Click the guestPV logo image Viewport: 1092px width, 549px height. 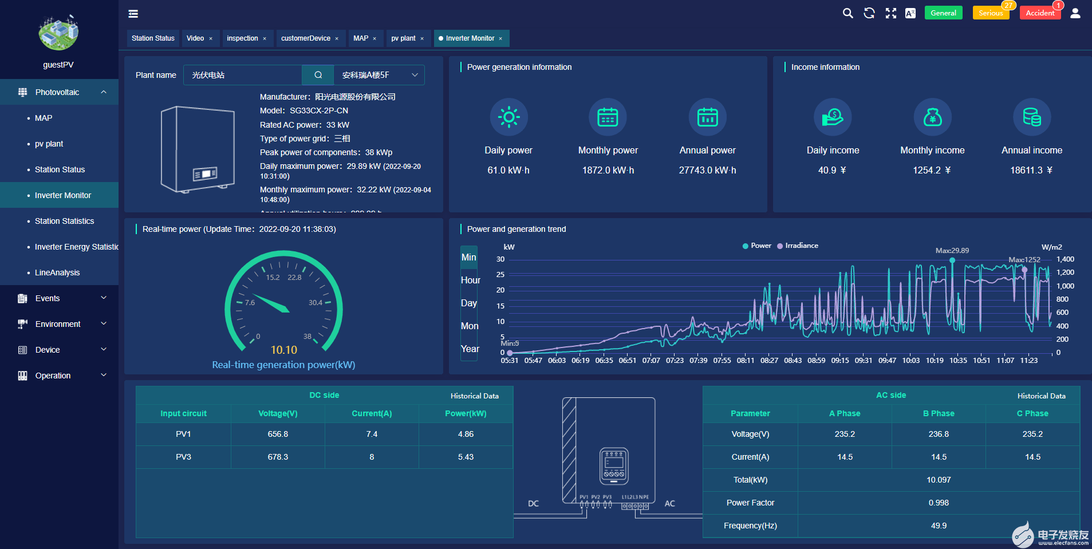pos(58,33)
